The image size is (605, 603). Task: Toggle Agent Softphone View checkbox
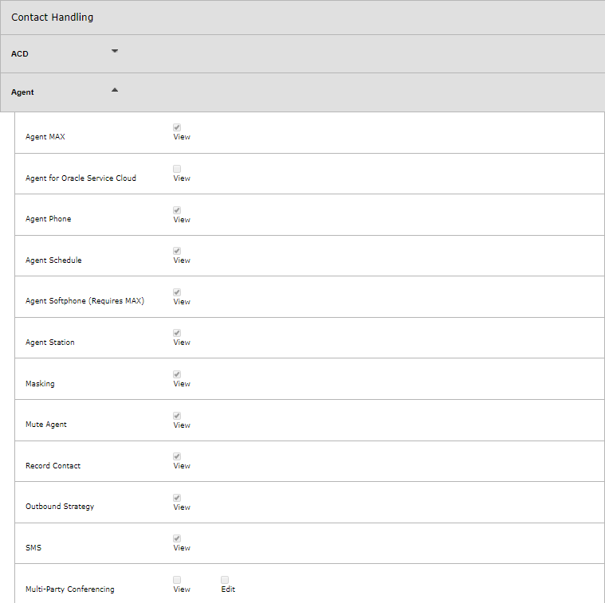[x=177, y=292]
